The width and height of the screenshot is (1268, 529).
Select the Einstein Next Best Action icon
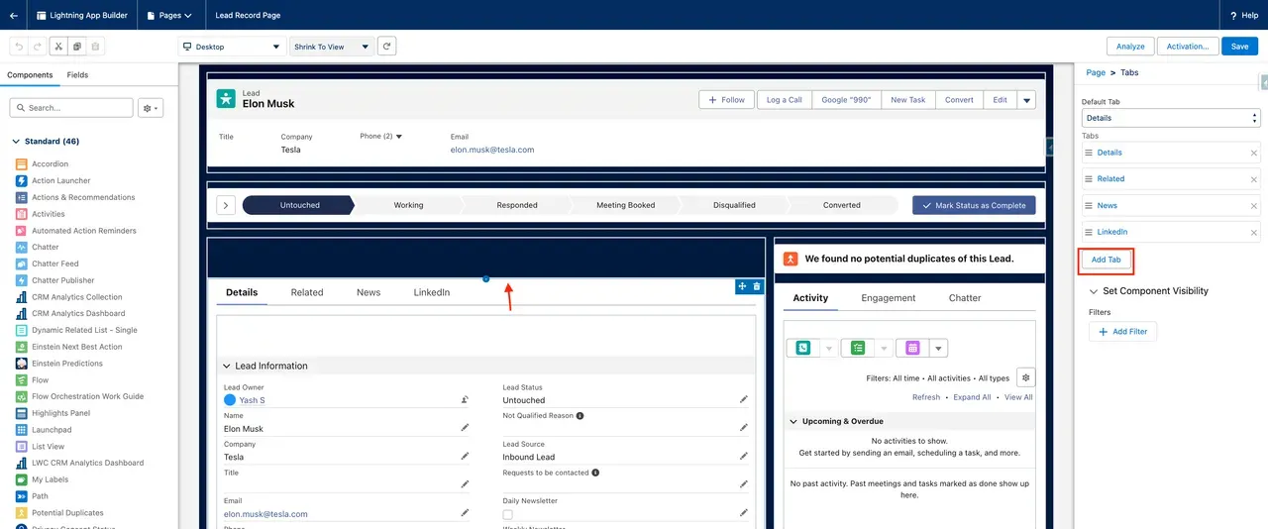click(22, 347)
